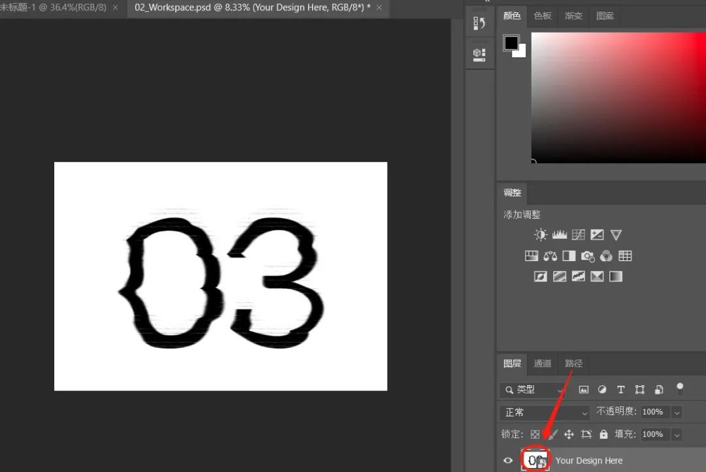Image resolution: width=706 pixels, height=472 pixels.
Task: Click the Your Design Here layer thumbnail
Action: (x=535, y=460)
